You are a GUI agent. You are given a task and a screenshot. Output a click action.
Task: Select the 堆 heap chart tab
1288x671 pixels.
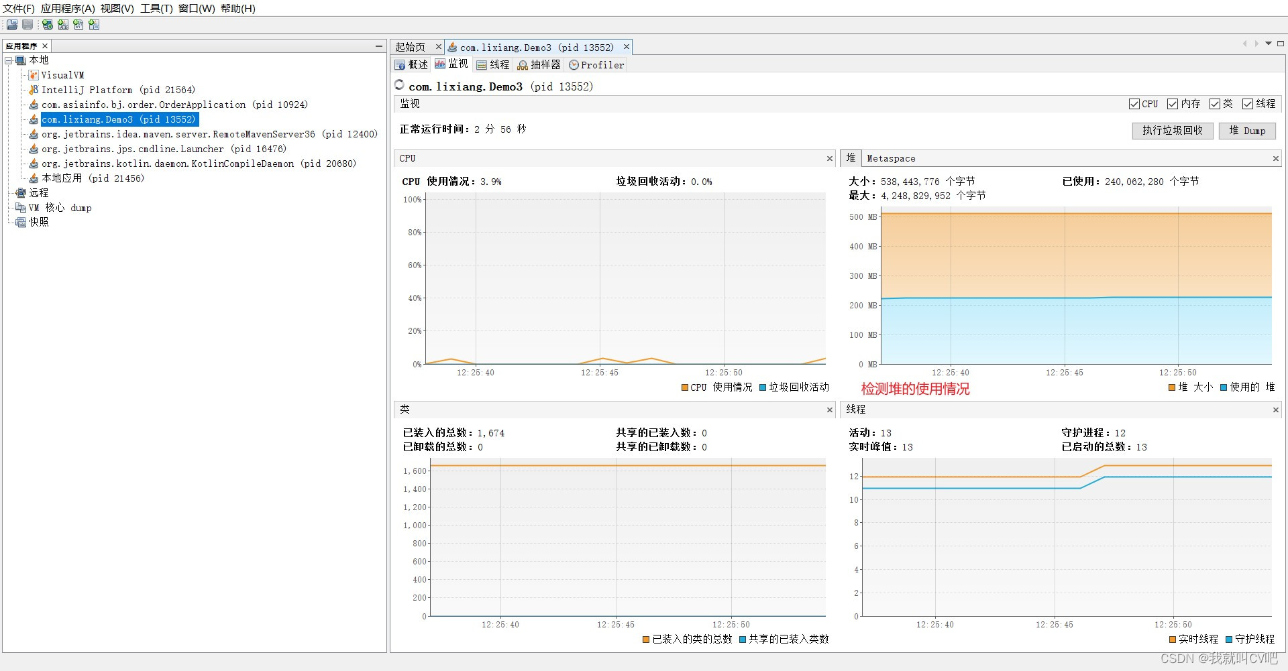851,158
